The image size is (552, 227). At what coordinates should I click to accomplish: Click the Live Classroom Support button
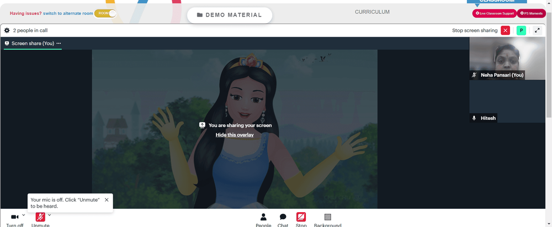point(495,13)
